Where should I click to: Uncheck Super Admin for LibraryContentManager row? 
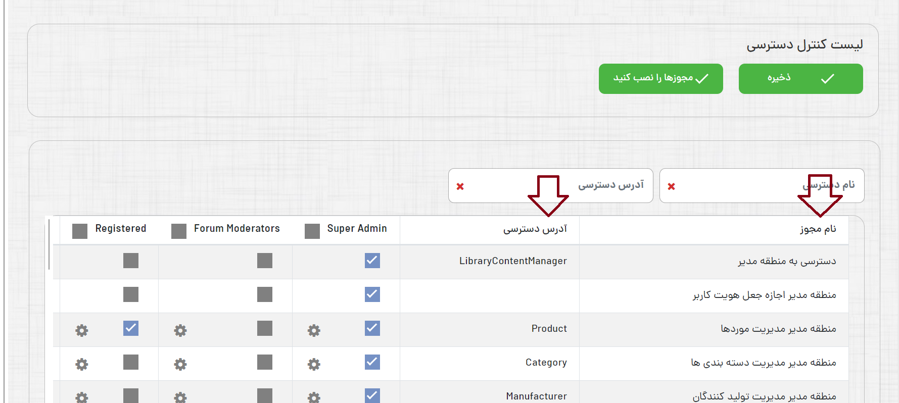[372, 261]
